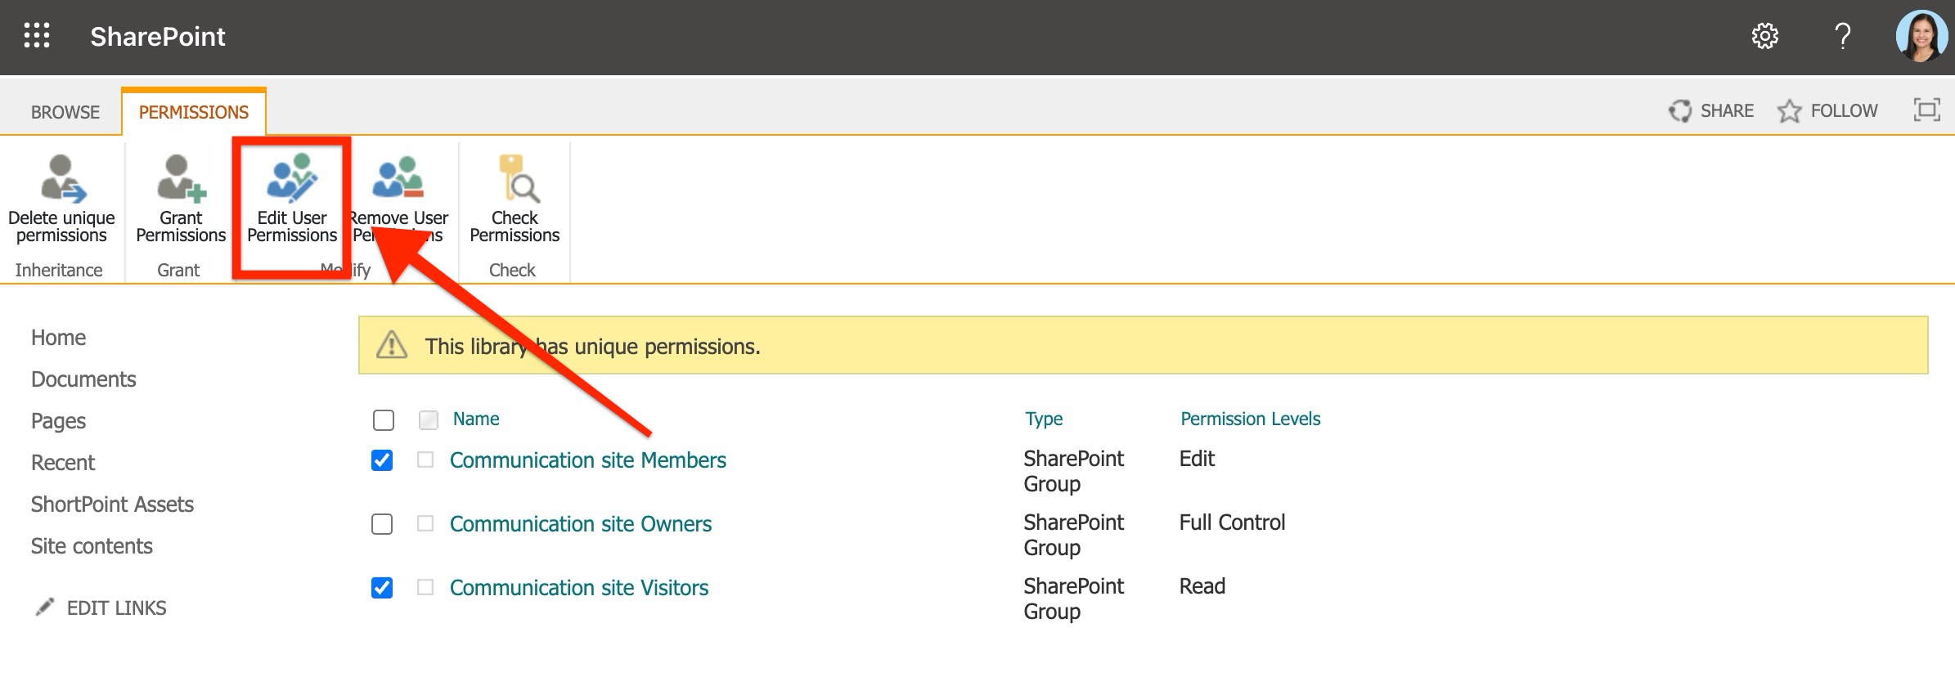Image resolution: width=1955 pixels, height=695 pixels.
Task: Click the EDIT LINKS text
Action: pos(117,608)
